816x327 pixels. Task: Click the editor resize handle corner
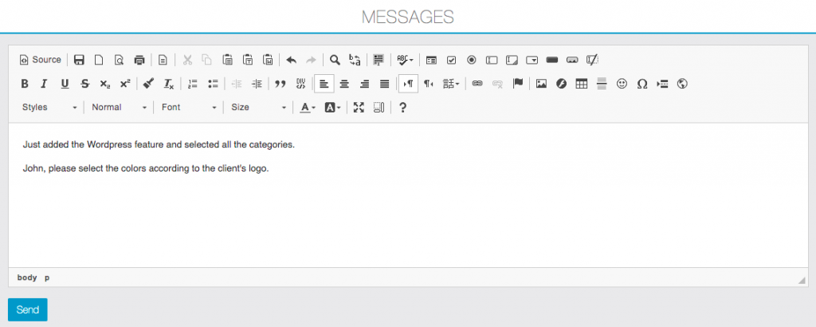pyautogui.click(x=802, y=280)
